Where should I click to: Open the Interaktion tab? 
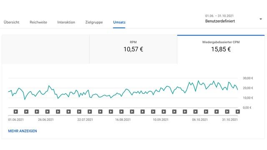66,22
